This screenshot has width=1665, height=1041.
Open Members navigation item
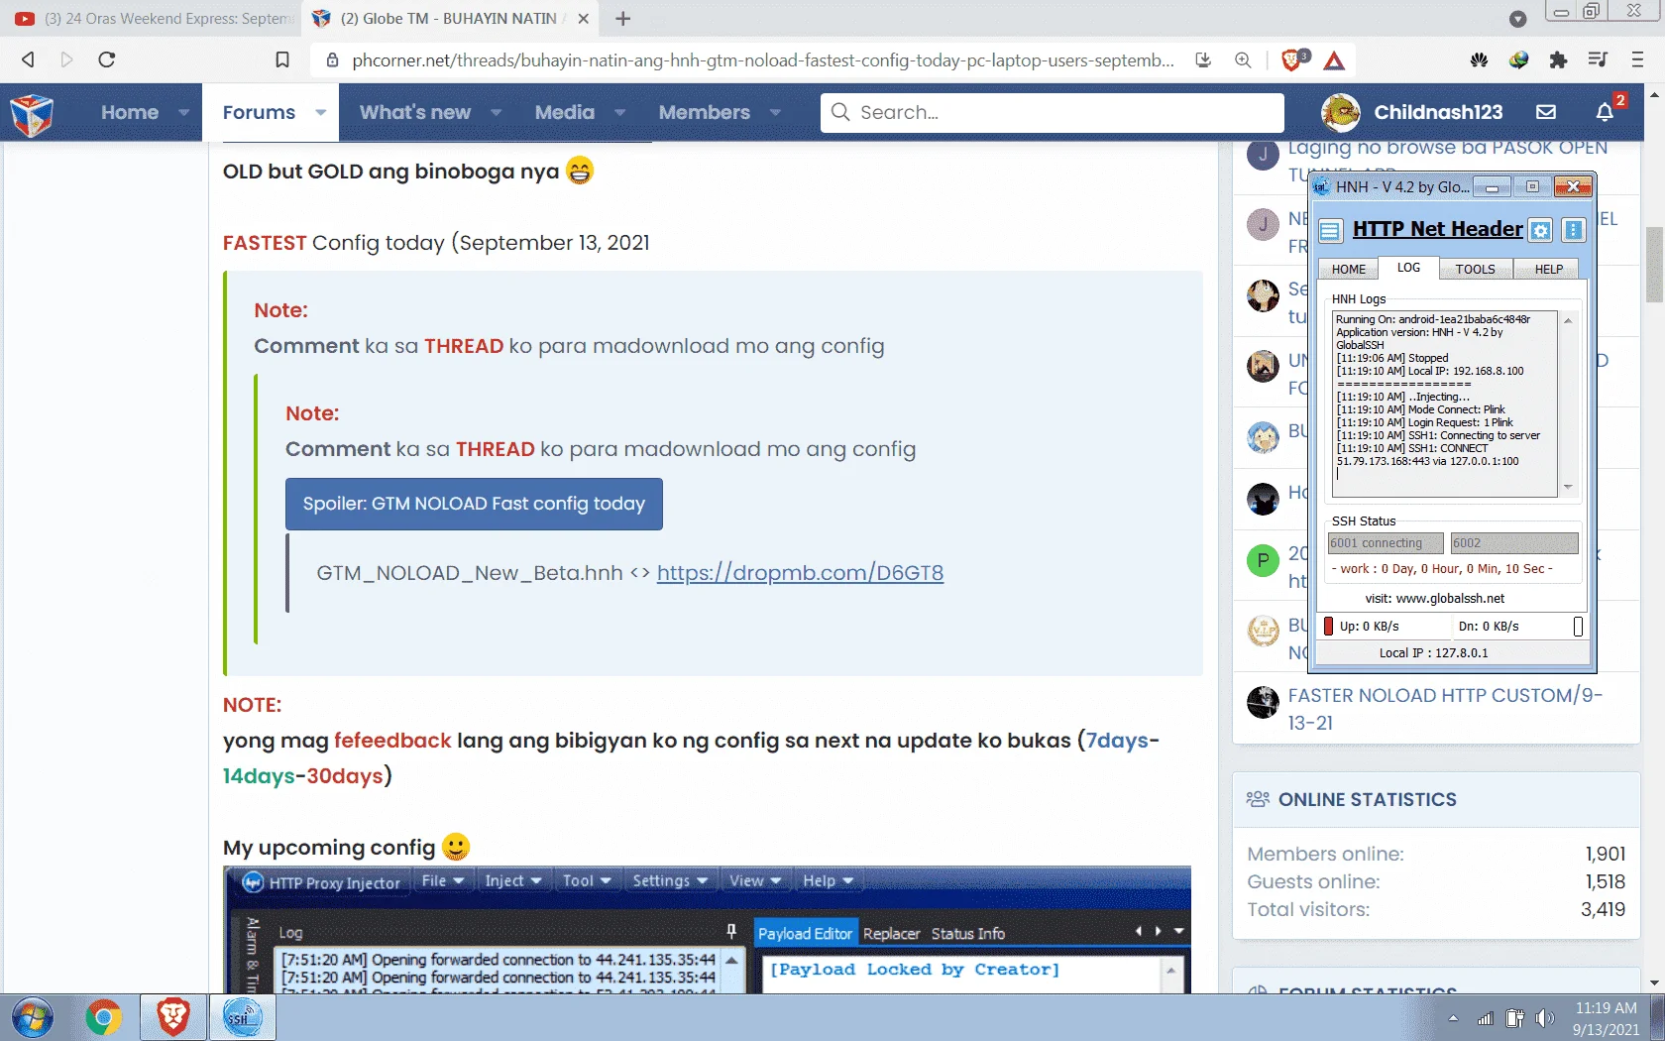tap(705, 112)
